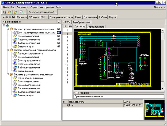167x126 pixels.
Task: Select the Просмотр tab
Action: coord(80,26)
